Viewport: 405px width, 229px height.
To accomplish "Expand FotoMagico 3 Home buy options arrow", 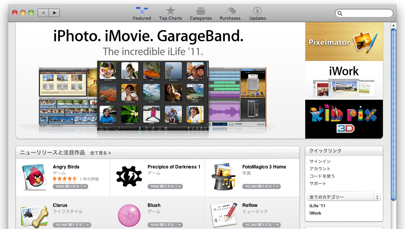I will [x=277, y=186].
